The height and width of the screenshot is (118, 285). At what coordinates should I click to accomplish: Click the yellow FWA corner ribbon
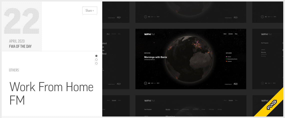coord(271,105)
